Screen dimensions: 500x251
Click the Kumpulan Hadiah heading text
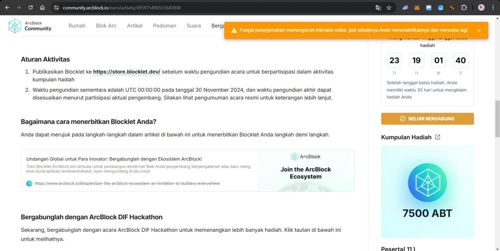coord(406,137)
